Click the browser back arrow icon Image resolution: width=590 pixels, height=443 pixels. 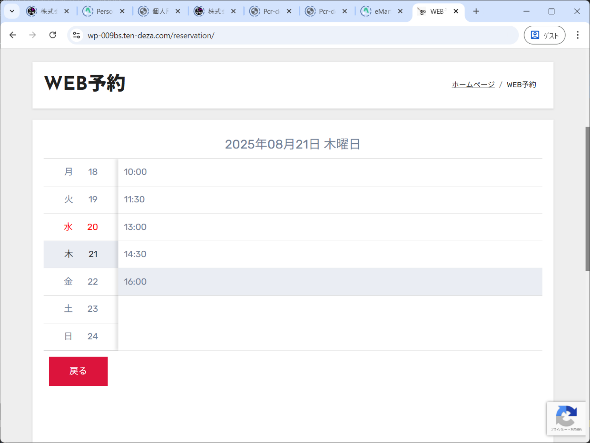(13, 35)
